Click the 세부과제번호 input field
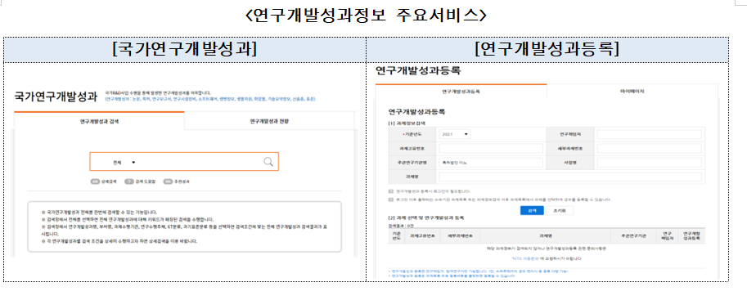Screen dimensions: 747x296 650,149
